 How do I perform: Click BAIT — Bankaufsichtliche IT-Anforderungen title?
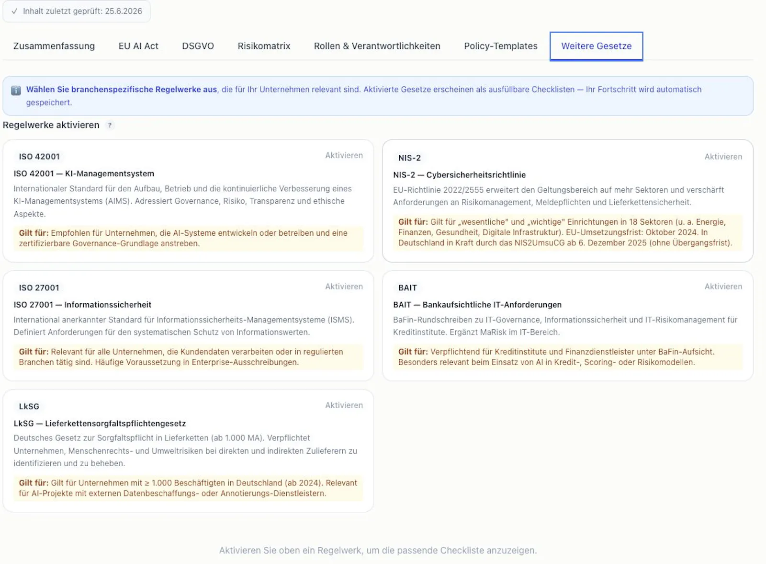(477, 305)
